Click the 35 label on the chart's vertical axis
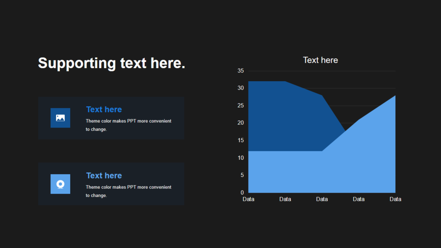 click(x=240, y=71)
